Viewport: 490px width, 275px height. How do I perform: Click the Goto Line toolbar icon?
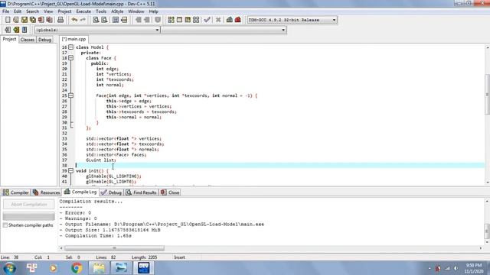coord(124,20)
